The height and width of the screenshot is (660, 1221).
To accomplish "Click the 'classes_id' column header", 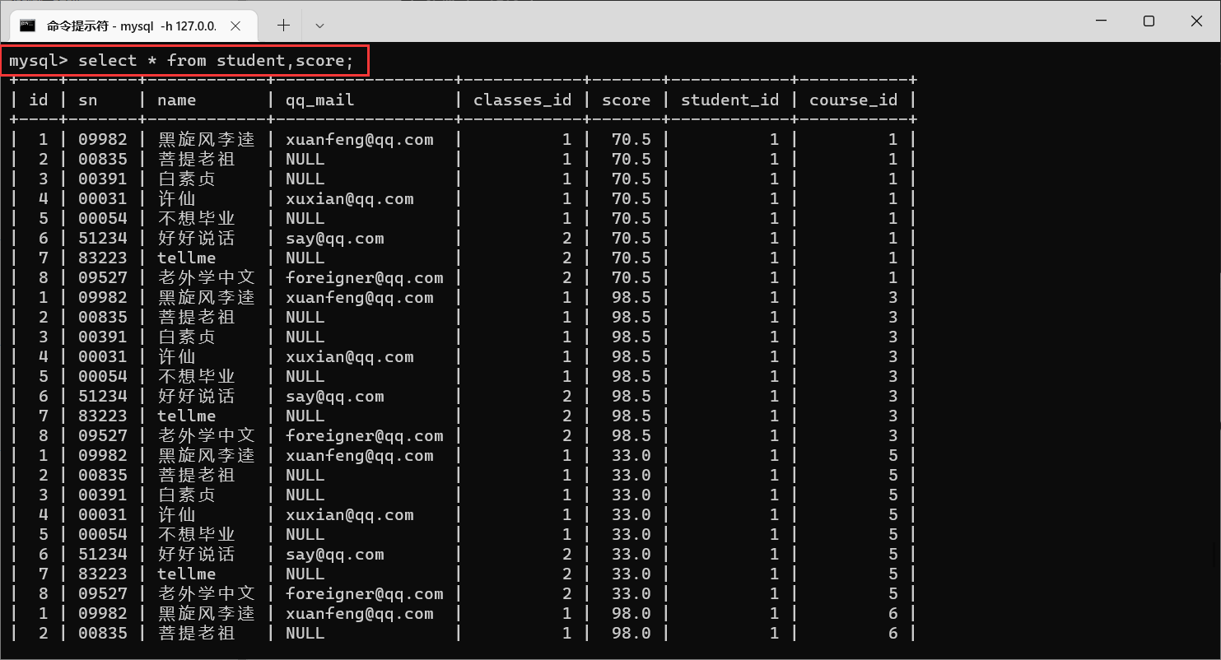I will tap(523, 100).
